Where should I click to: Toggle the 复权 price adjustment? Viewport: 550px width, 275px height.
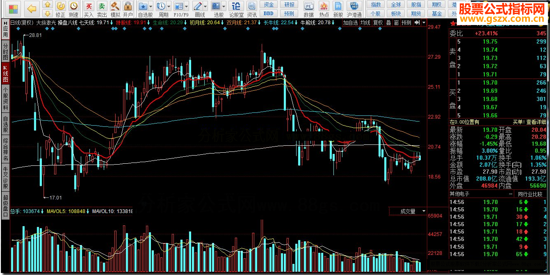(x=378, y=23)
